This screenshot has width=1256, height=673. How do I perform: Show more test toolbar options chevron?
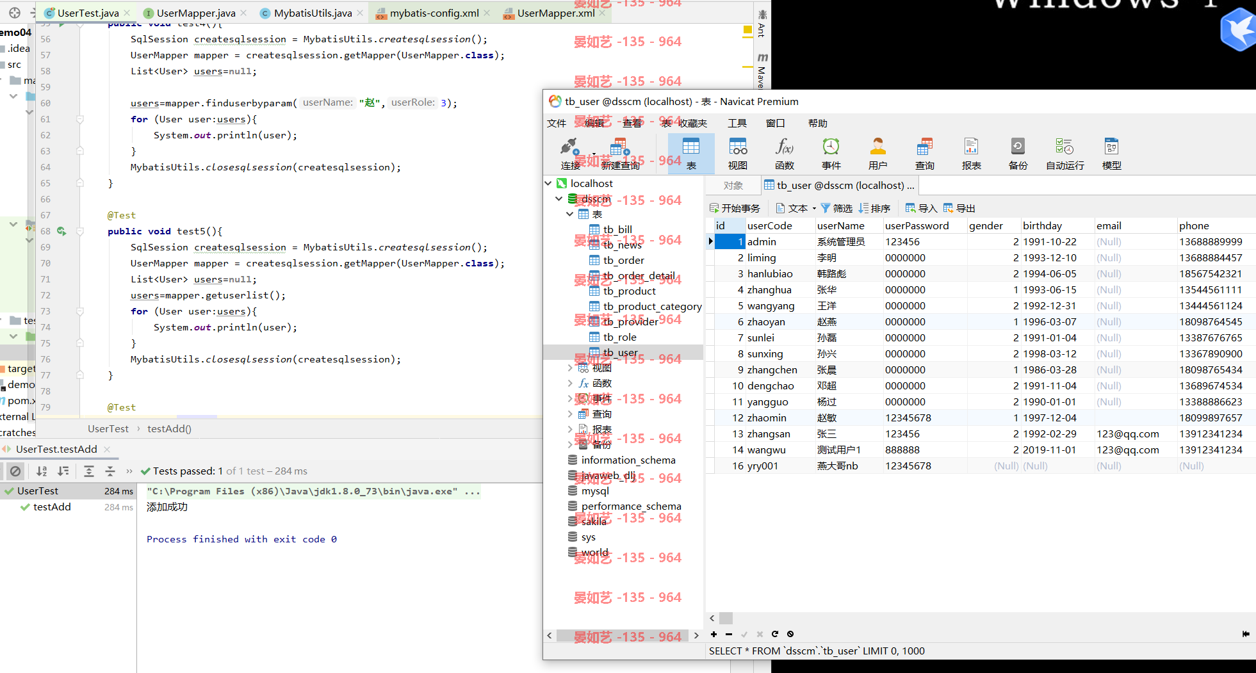[x=129, y=471]
